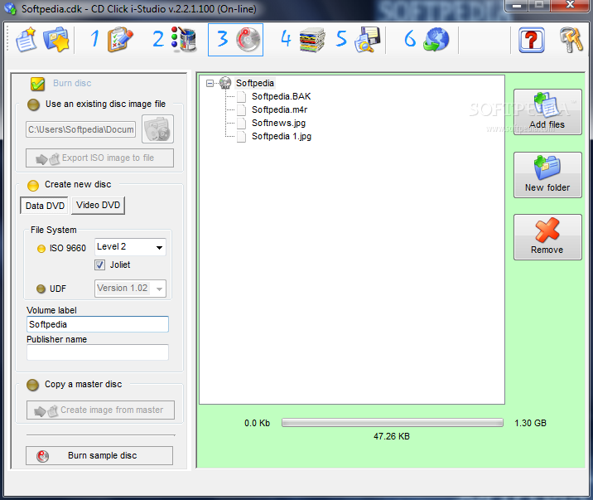
Task: Close the CD Click i-Studio window
Action: click(571, 5)
